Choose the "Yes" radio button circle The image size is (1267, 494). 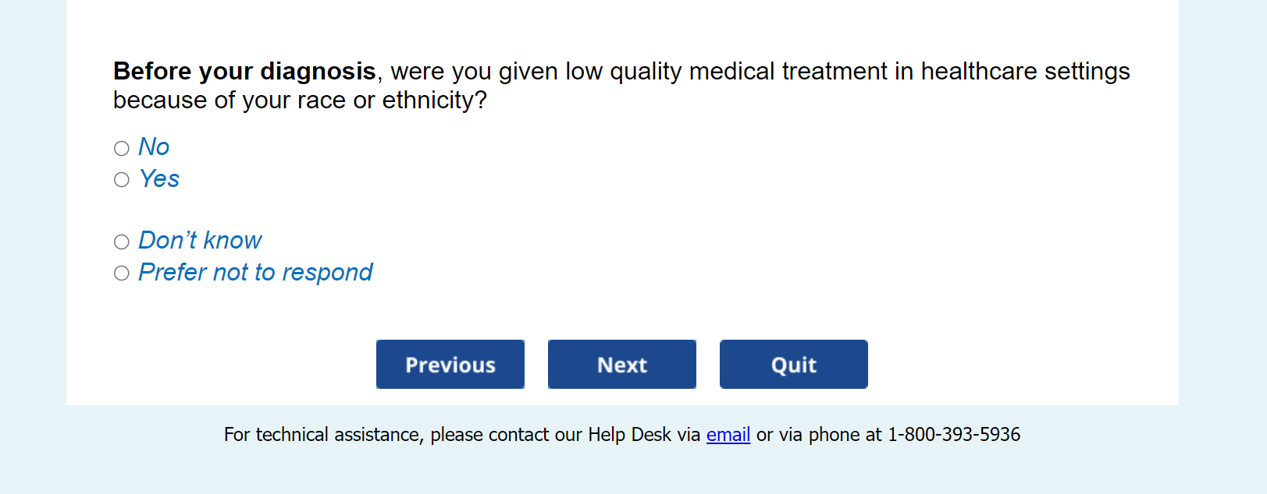pyautogui.click(x=122, y=180)
